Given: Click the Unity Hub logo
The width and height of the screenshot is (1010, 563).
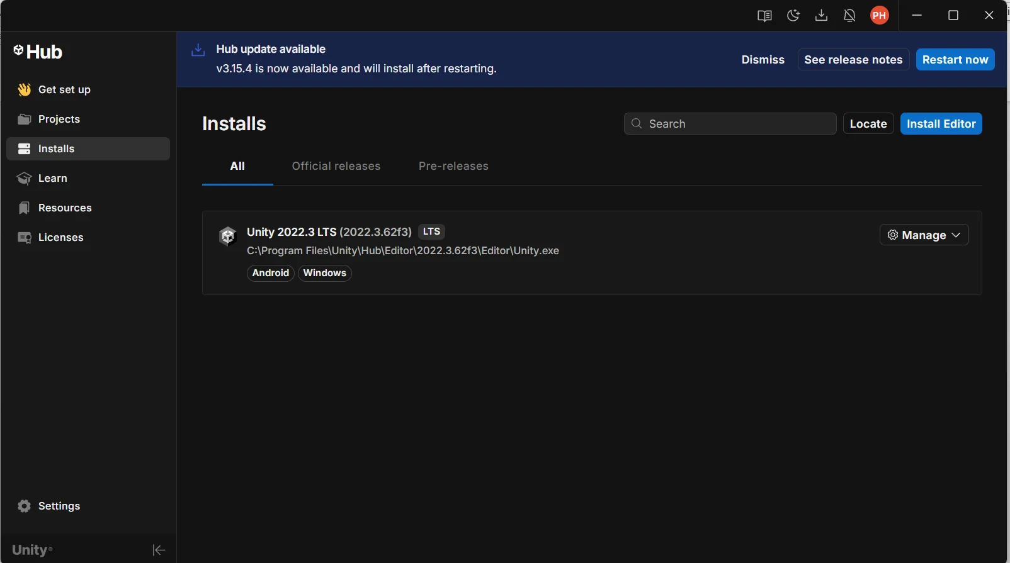Looking at the screenshot, I should click(38, 52).
